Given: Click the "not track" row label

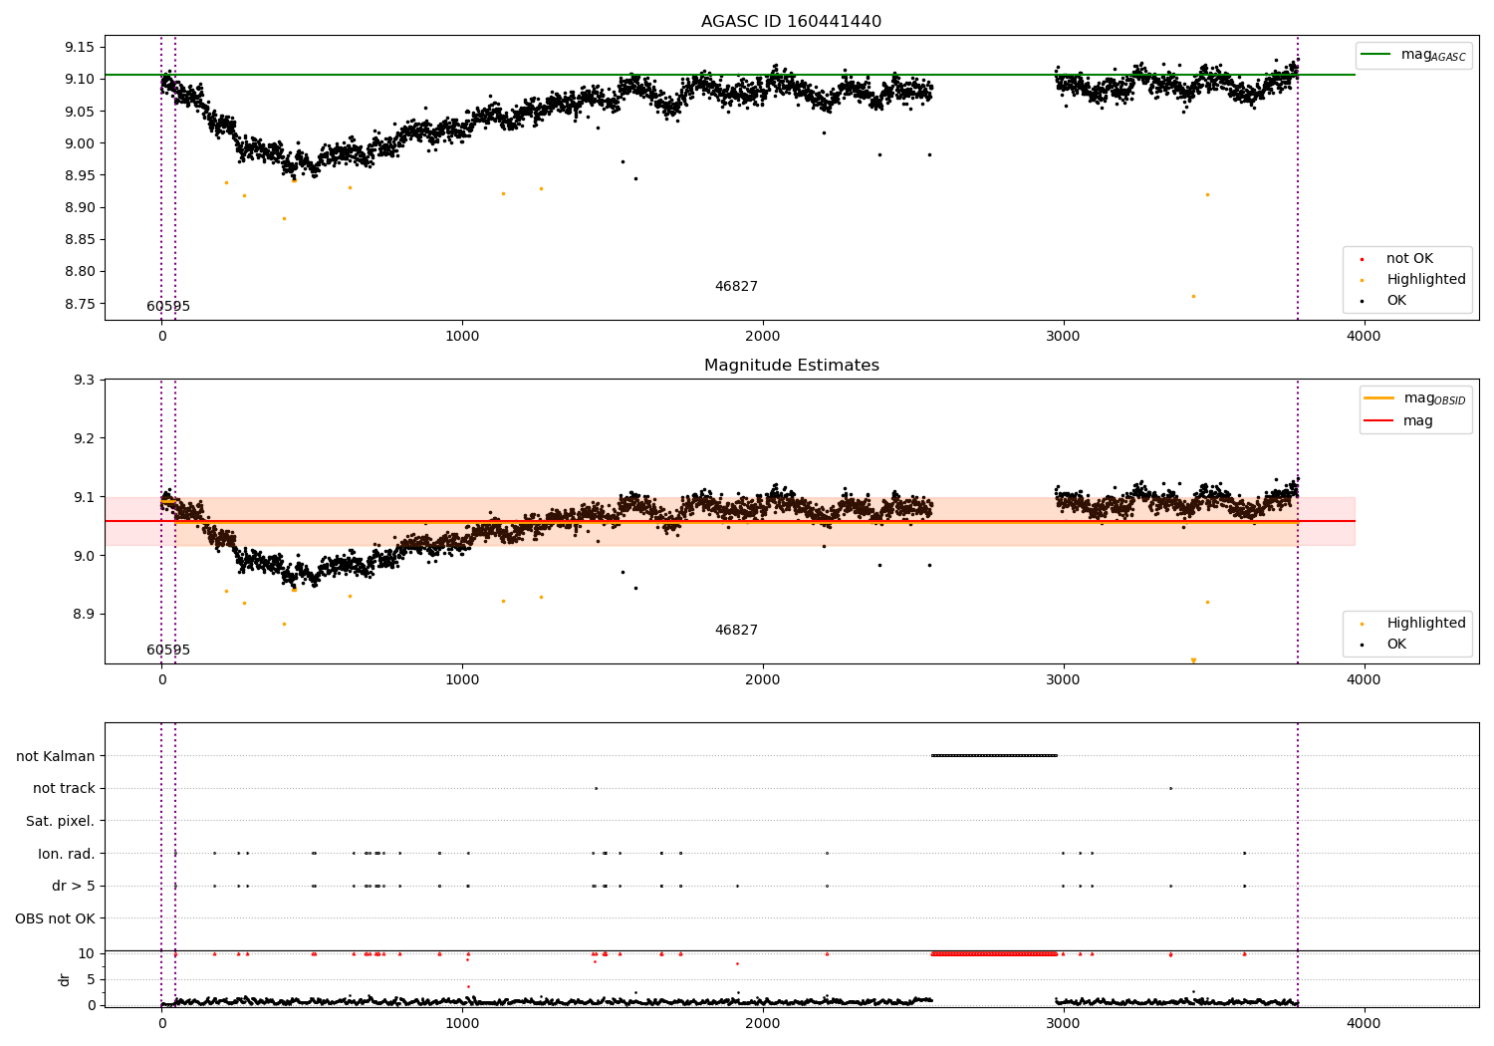Looking at the screenshot, I should tap(64, 789).
